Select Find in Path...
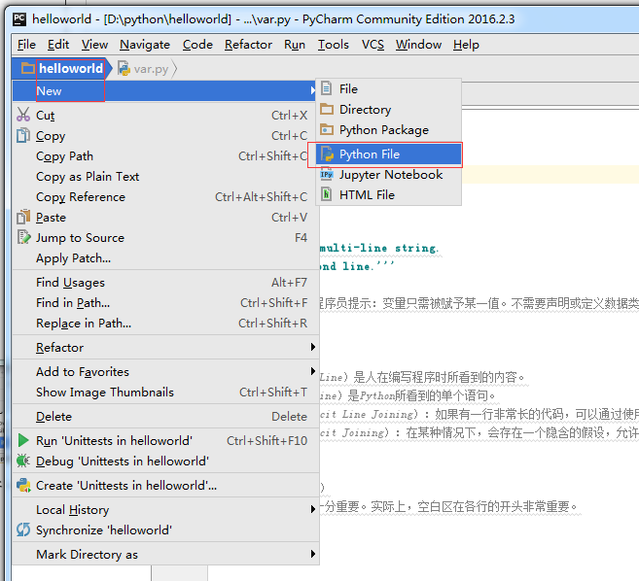This screenshot has height=581, width=639. (x=165, y=302)
